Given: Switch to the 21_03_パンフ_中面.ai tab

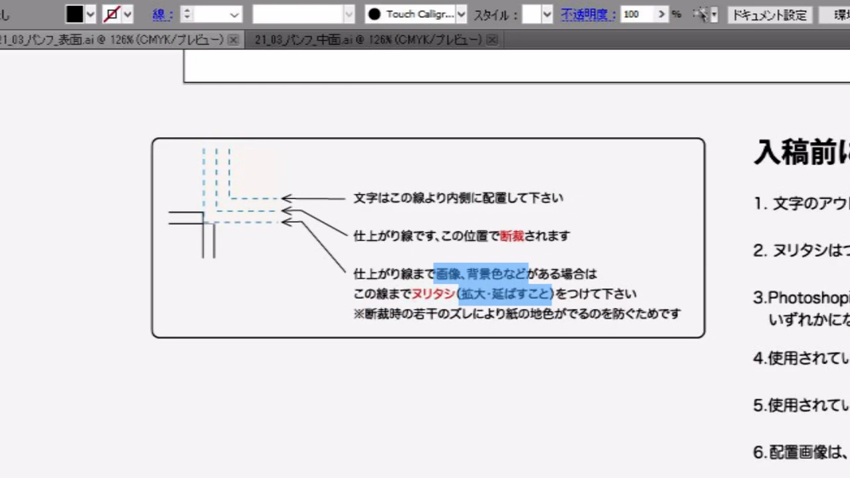Looking at the screenshot, I should point(368,40).
